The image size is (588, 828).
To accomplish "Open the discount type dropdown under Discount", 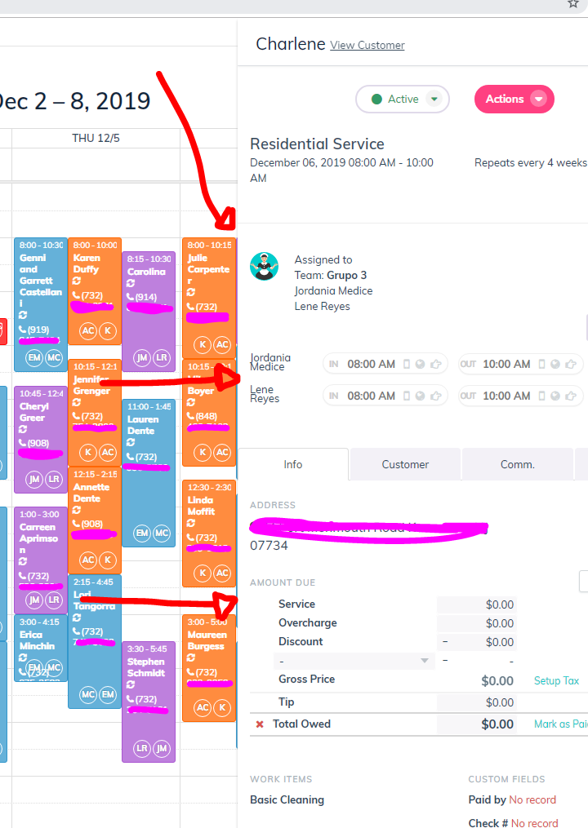I will pos(354,661).
